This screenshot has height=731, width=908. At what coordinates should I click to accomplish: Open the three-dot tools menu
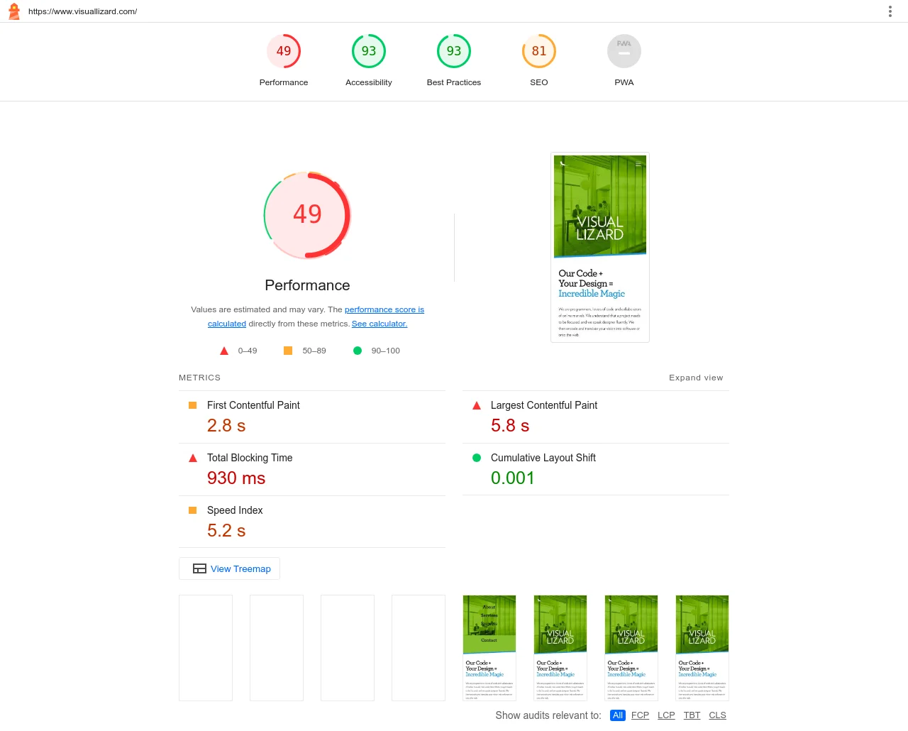point(890,11)
